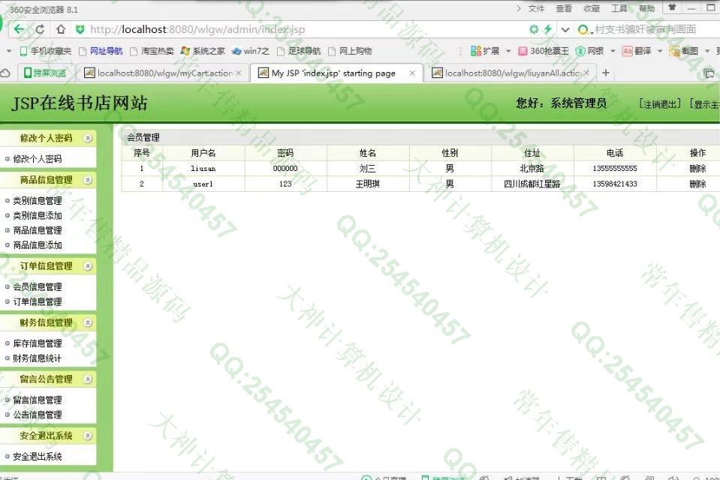Screen dimensions: 720x480
Task: Click the tab list icon at right
Action: [x=709, y=73]
